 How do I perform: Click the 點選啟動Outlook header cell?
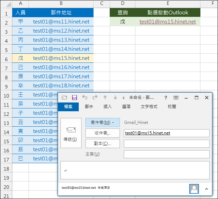click(168, 13)
